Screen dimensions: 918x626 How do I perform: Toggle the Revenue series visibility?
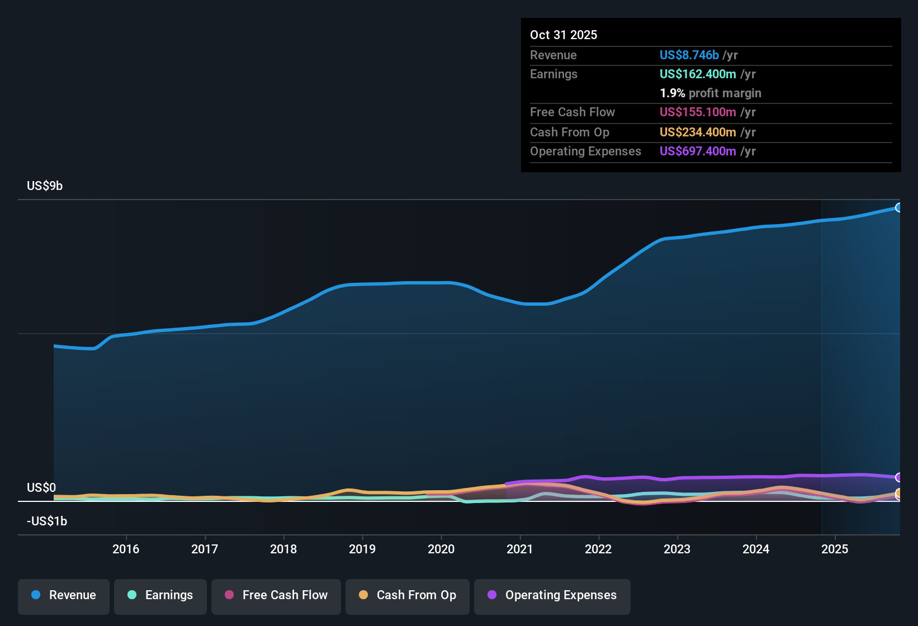63,596
